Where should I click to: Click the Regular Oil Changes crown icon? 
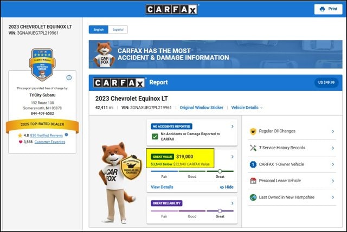click(x=253, y=131)
